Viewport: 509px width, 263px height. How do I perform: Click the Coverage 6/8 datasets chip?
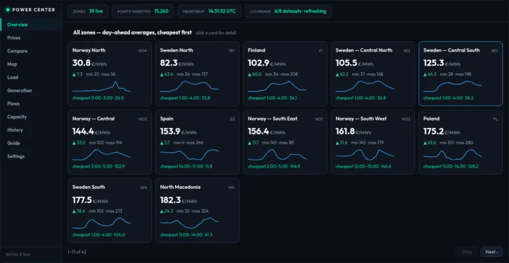(x=288, y=11)
